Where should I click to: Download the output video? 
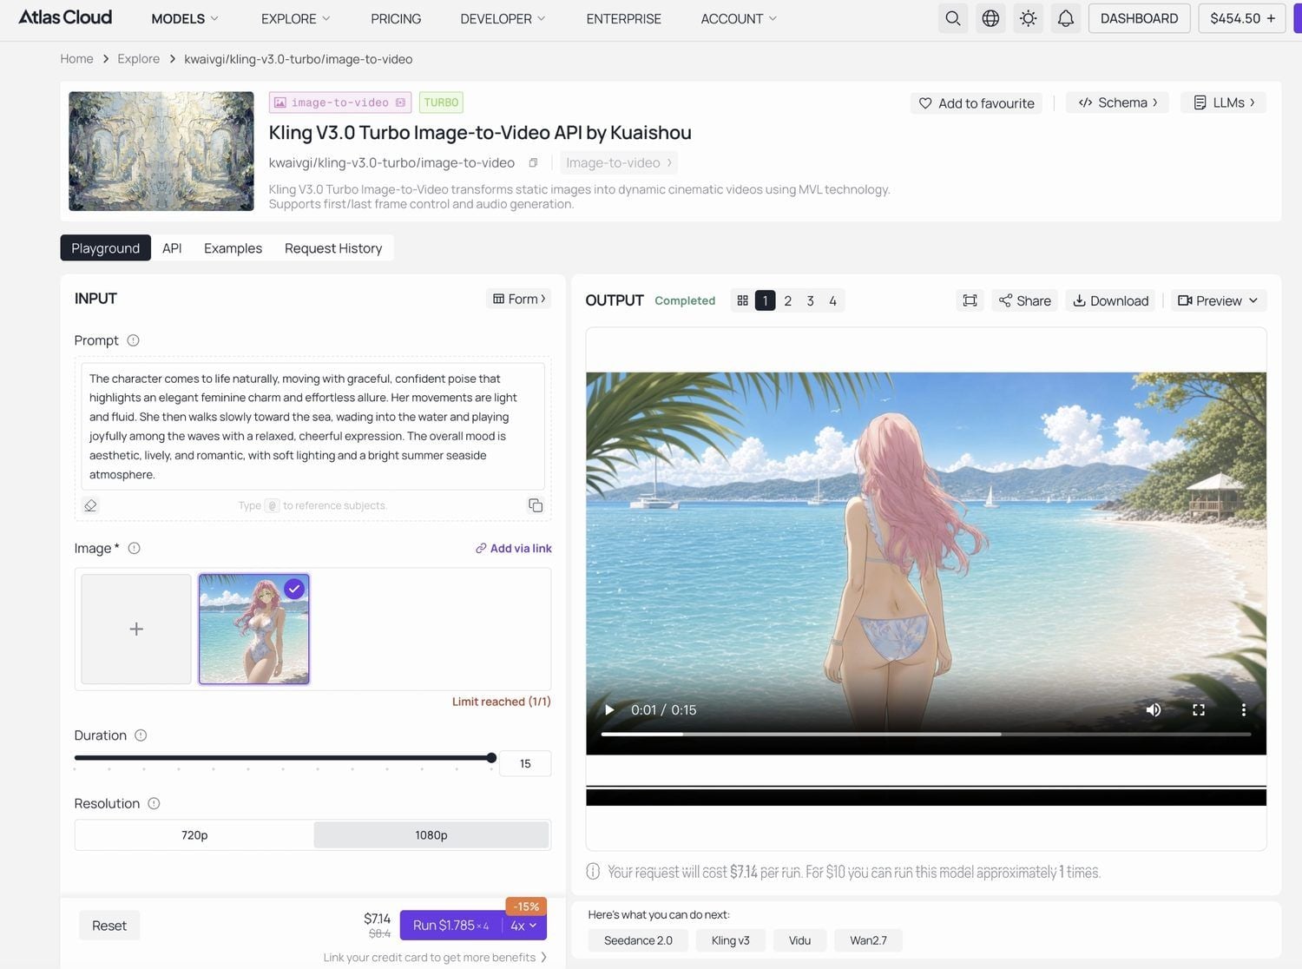coord(1110,300)
